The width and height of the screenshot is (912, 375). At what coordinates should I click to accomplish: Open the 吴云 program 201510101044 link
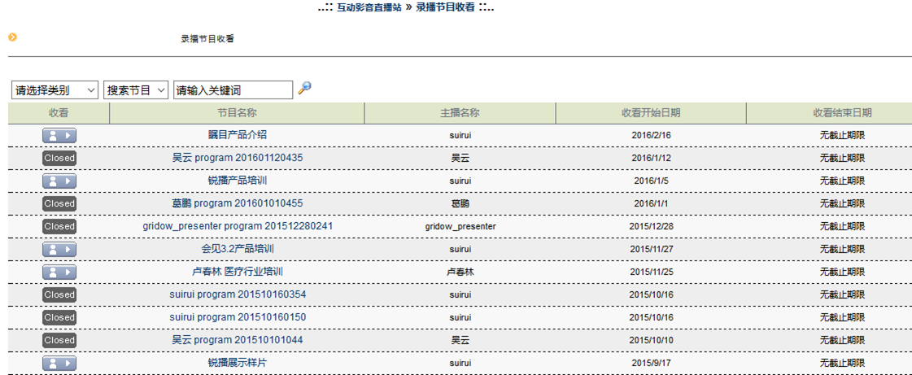pyautogui.click(x=237, y=340)
